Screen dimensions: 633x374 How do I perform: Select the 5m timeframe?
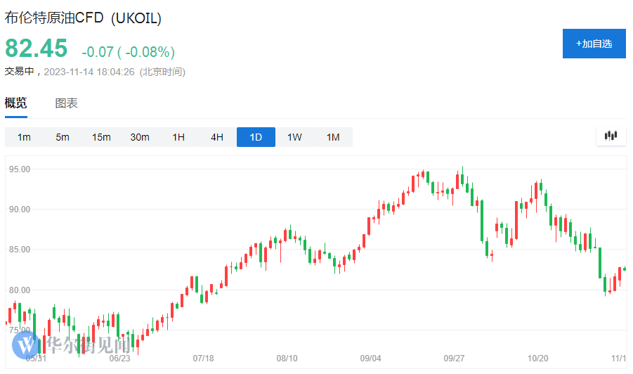point(63,137)
